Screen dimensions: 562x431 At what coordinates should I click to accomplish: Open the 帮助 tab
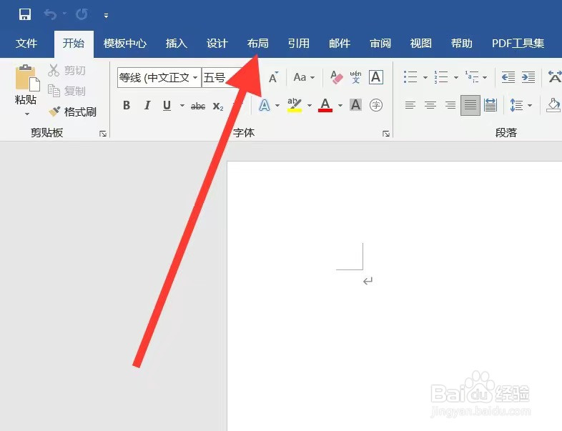[462, 44]
